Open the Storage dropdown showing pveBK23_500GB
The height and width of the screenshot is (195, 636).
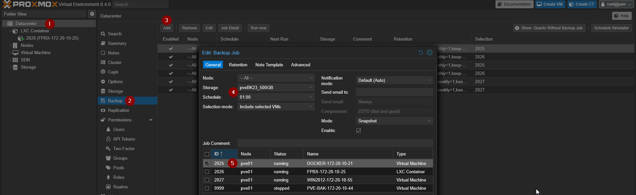[x=276, y=87]
